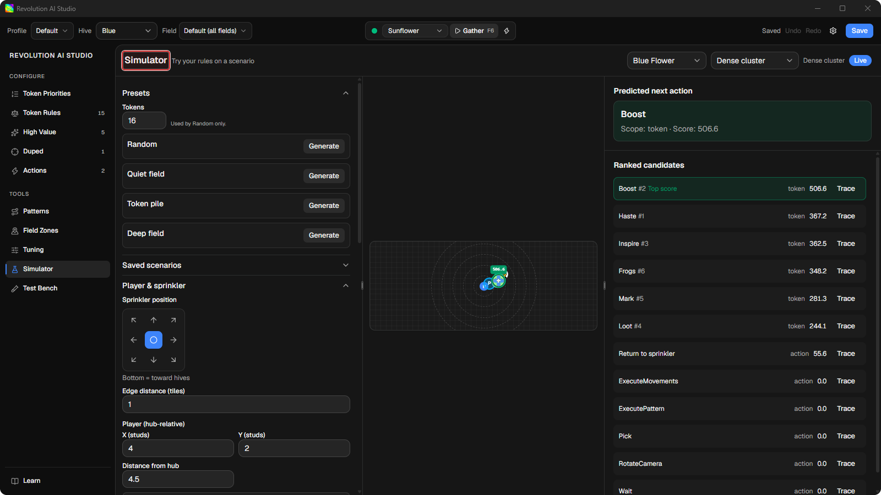The width and height of the screenshot is (881, 495).
Task: Click the Gather F6 button
Action: 474,31
